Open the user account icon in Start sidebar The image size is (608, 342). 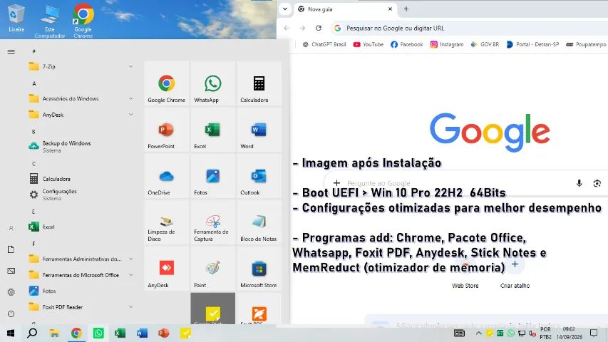tap(11, 228)
